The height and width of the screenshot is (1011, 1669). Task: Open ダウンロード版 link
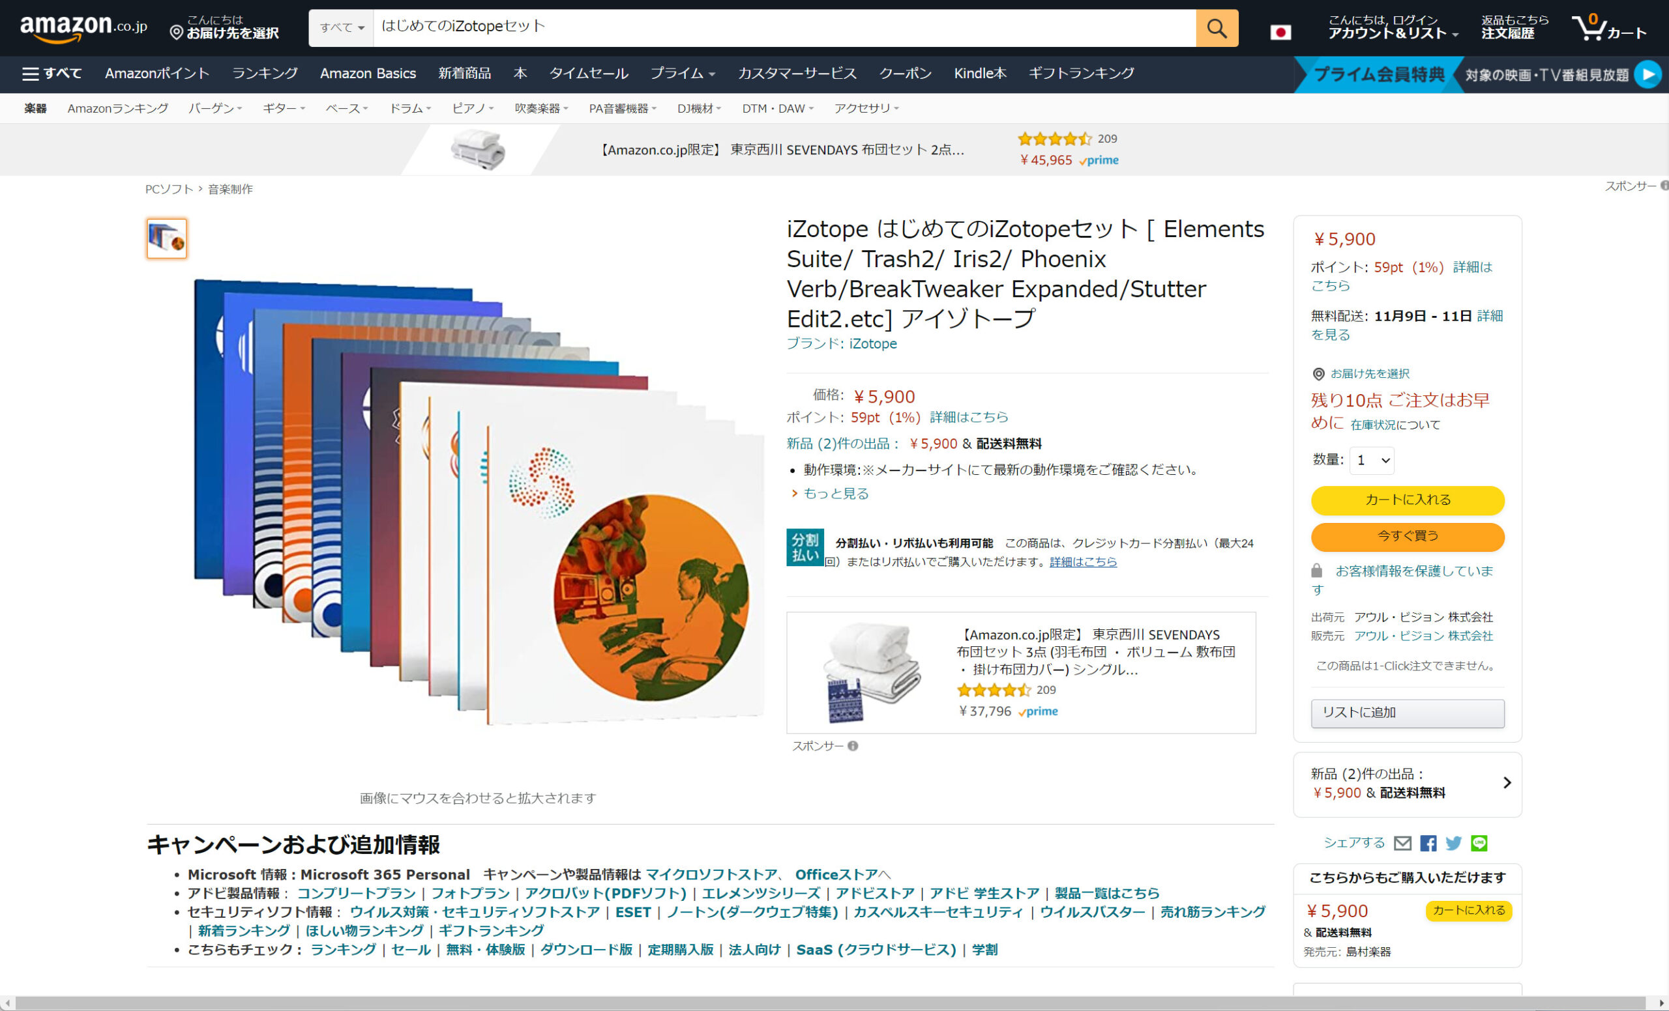[586, 949]
